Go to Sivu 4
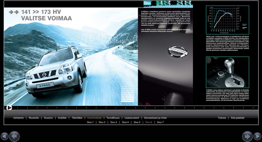Screen dimensions: 262x142 [x=125, y=122]
